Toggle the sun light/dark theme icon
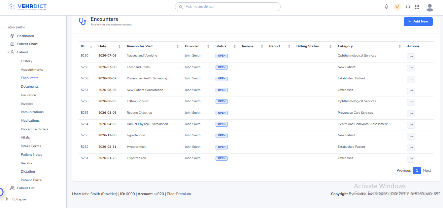The height and width of the screenshot is (208, 443). click(397, 7)
